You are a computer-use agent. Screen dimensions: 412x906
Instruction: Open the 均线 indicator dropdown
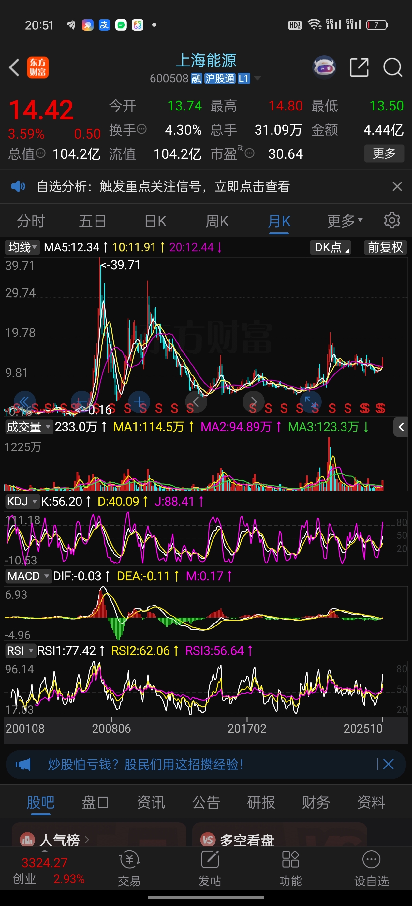click(22, 247)
